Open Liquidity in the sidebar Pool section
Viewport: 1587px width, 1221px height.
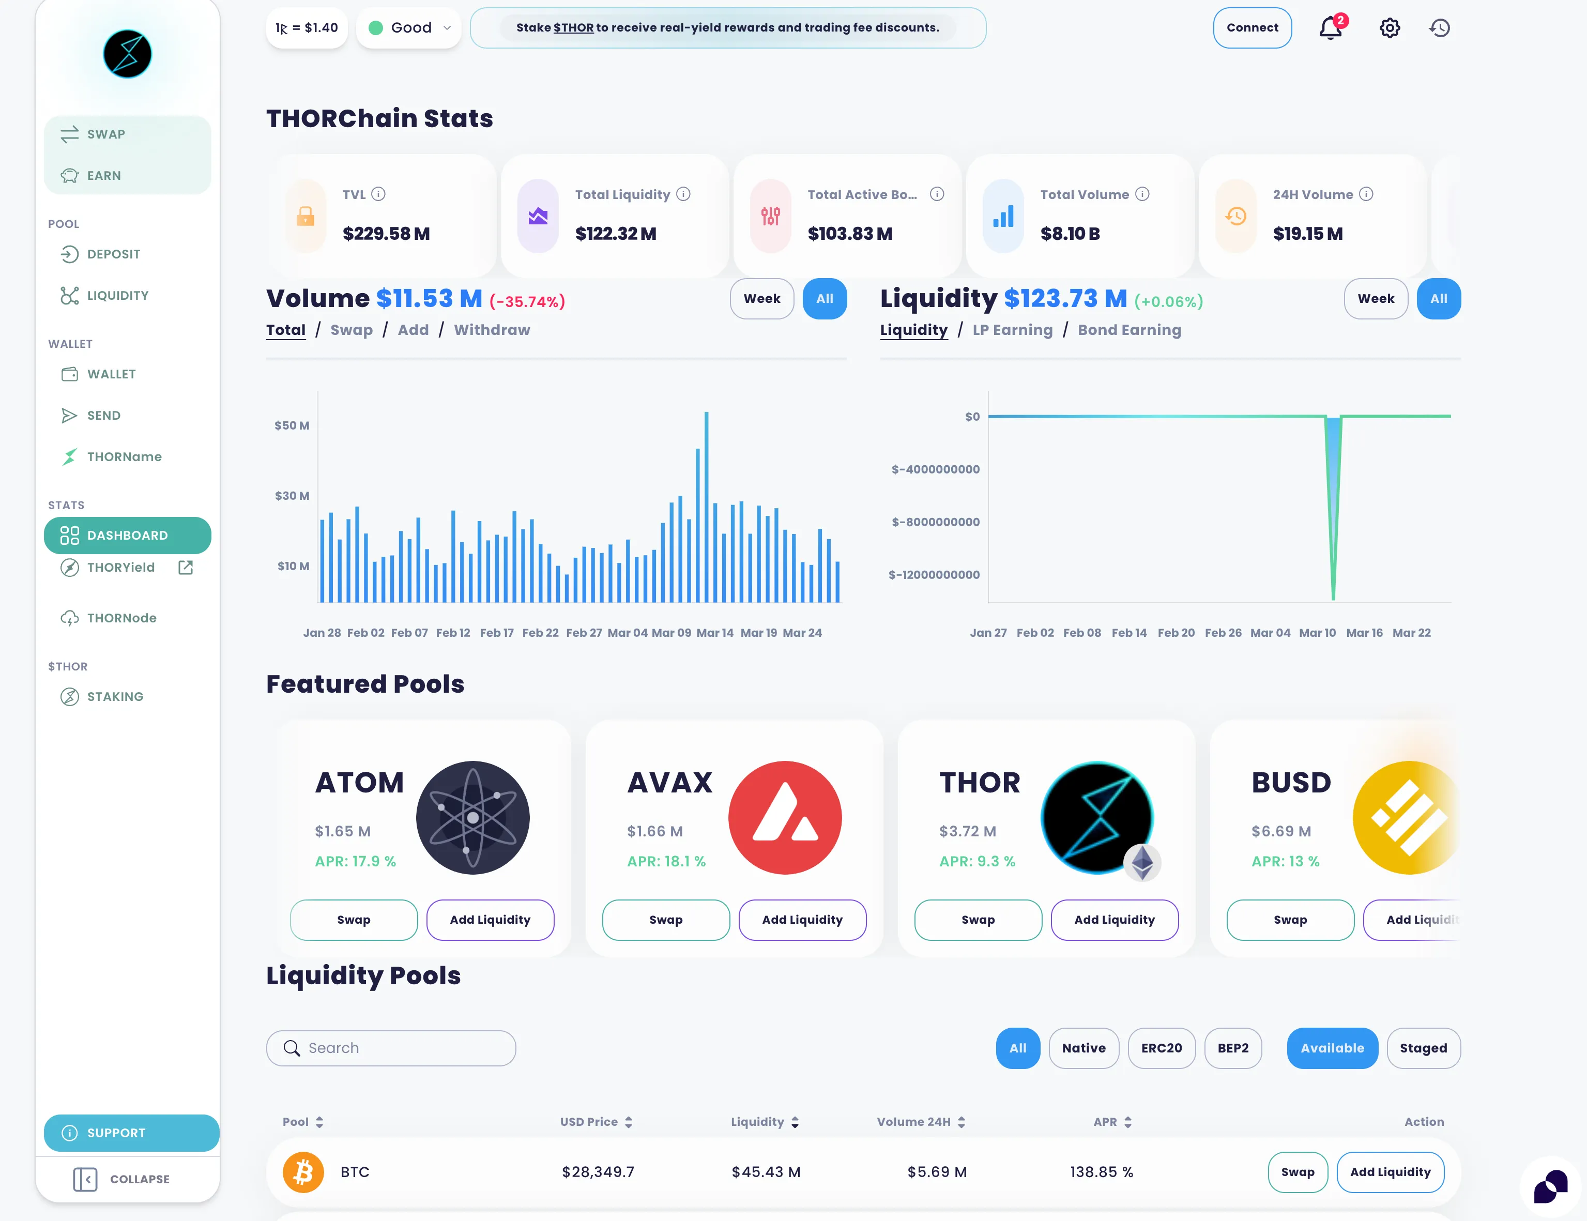[127, 296]
